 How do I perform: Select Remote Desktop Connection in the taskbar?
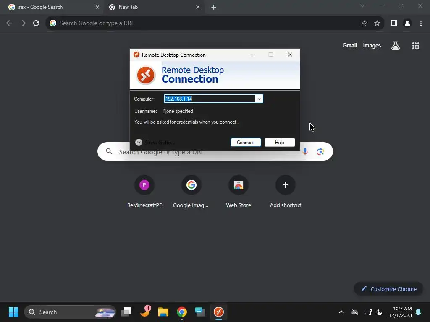tap(218, 312)
